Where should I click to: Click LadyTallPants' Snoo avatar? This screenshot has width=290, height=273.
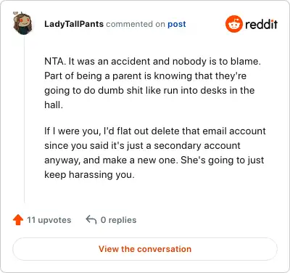coord(22,23)
